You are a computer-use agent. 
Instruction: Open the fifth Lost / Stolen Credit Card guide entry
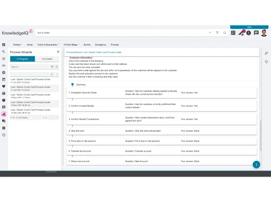(35, 111)
